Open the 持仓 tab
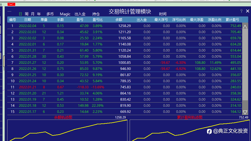251x141 pixels. click(96, 14)
